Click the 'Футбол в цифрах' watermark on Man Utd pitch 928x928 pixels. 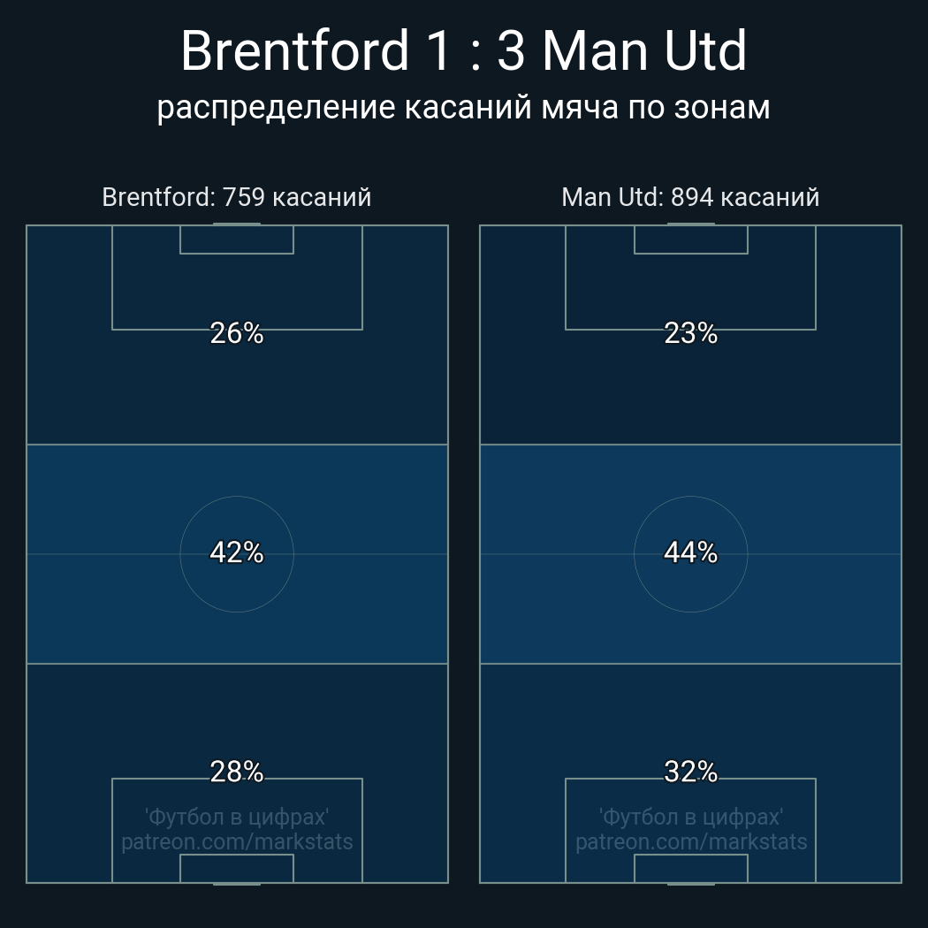point(691,817)
